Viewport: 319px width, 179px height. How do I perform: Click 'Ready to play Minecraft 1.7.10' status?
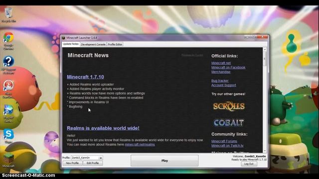click(x=249, y=160)
